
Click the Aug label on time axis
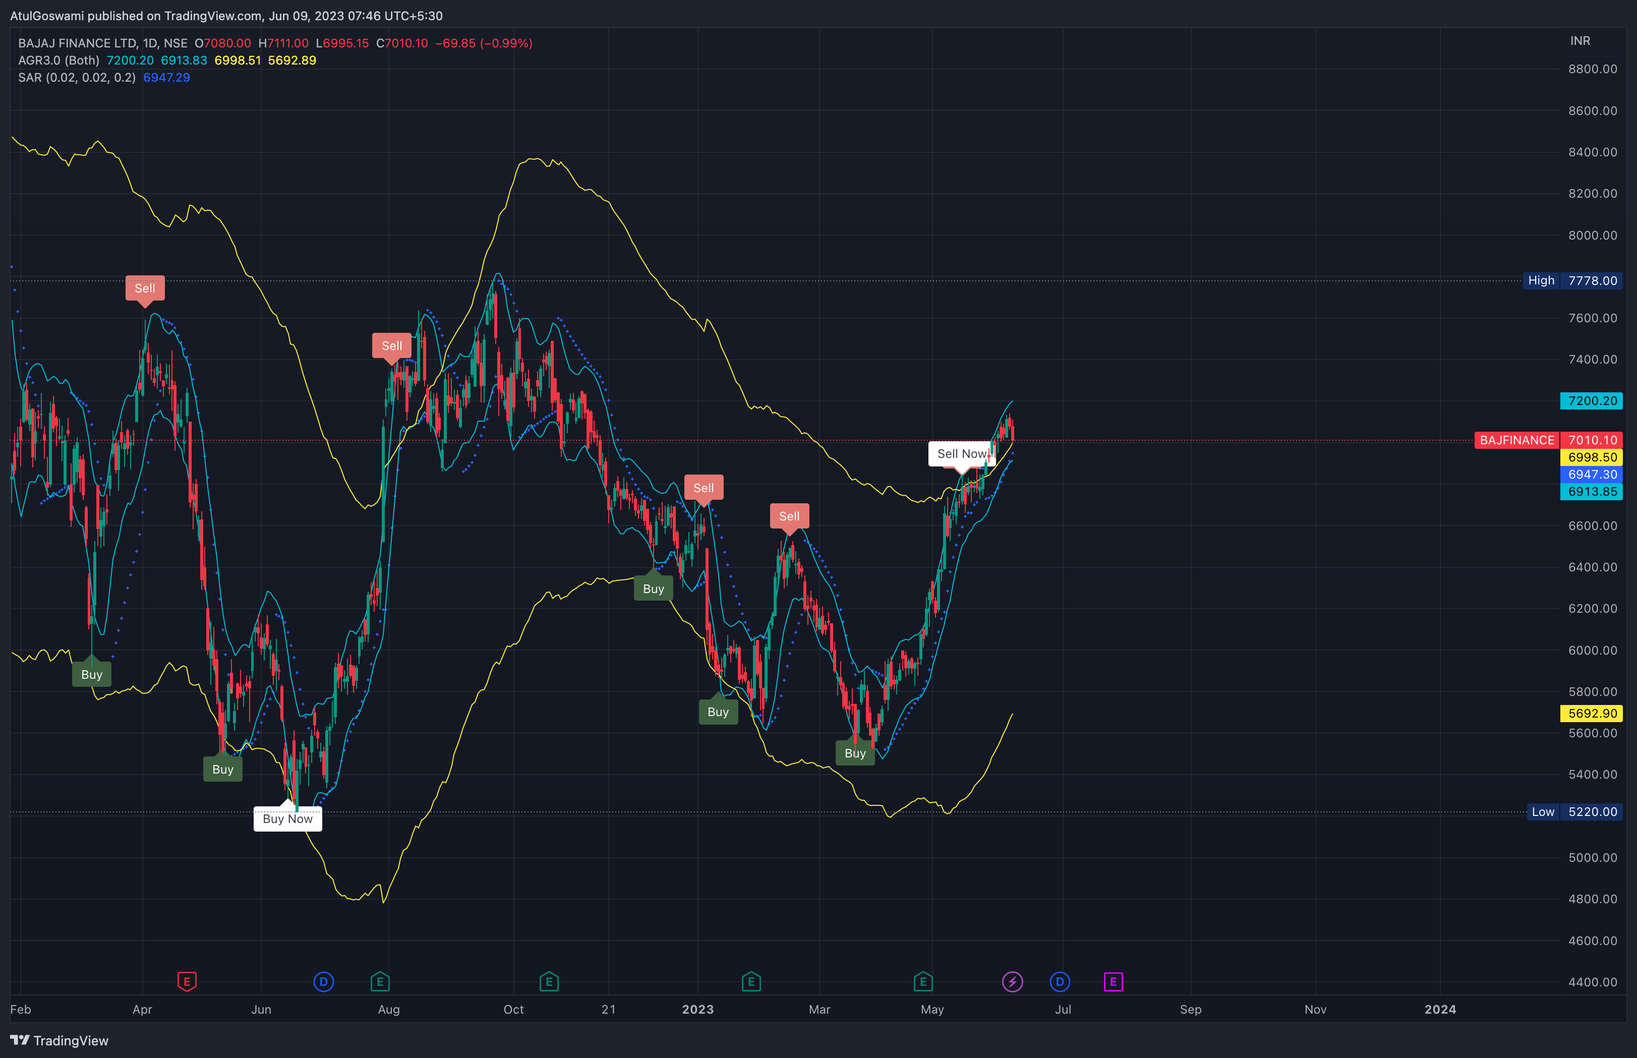tap(389, 1010)
